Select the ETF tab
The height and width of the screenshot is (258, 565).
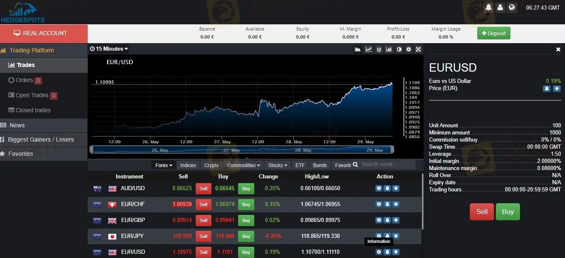[300, 165]
